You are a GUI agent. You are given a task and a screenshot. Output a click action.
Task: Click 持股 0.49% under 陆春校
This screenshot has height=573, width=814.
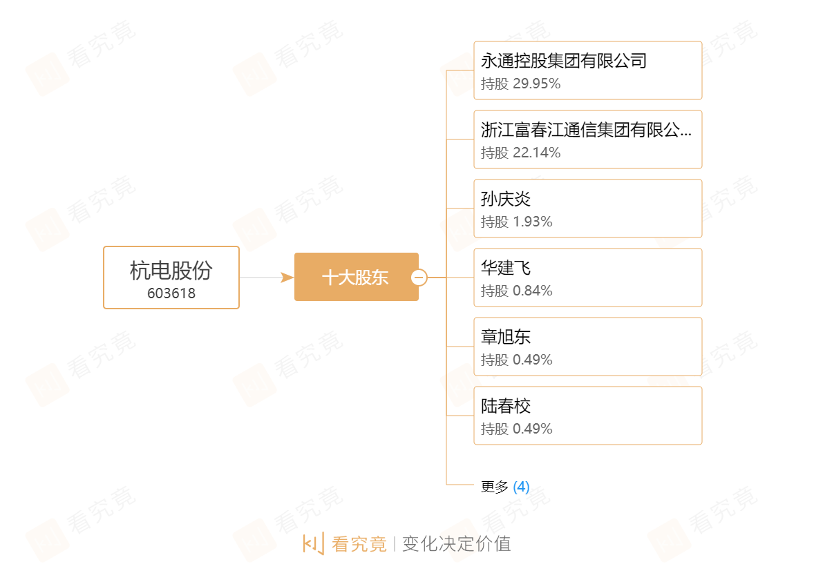(517, 429)
